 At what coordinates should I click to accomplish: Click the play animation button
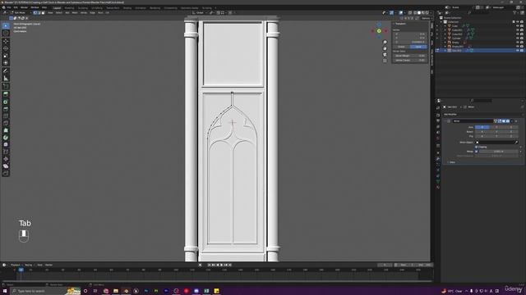pos(221,265)
